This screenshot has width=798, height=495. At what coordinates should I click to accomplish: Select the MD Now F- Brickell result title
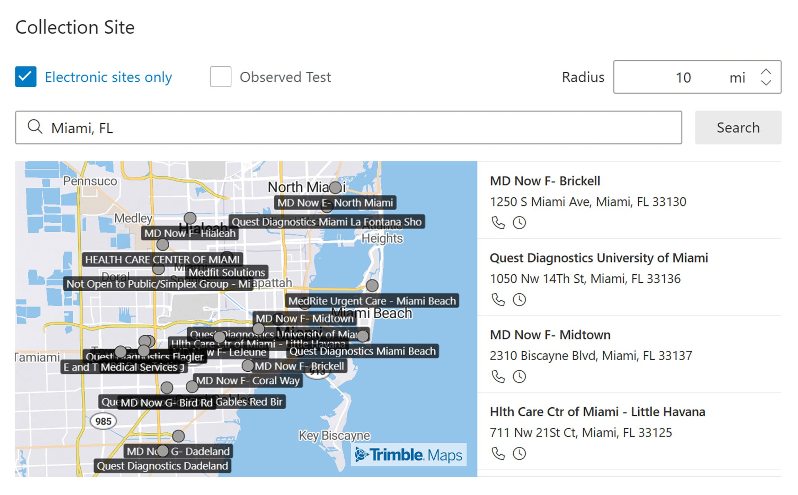click(545, 181)
